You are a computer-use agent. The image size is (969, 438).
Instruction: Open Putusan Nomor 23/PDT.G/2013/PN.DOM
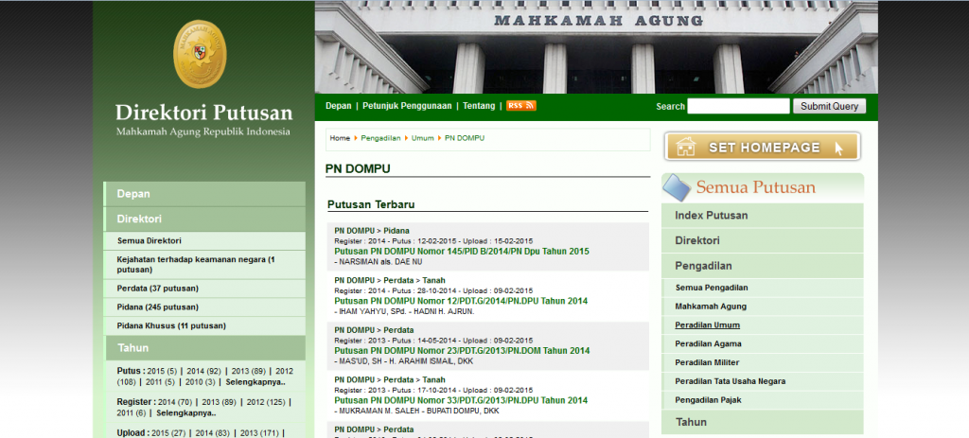[x=462, y=351]
